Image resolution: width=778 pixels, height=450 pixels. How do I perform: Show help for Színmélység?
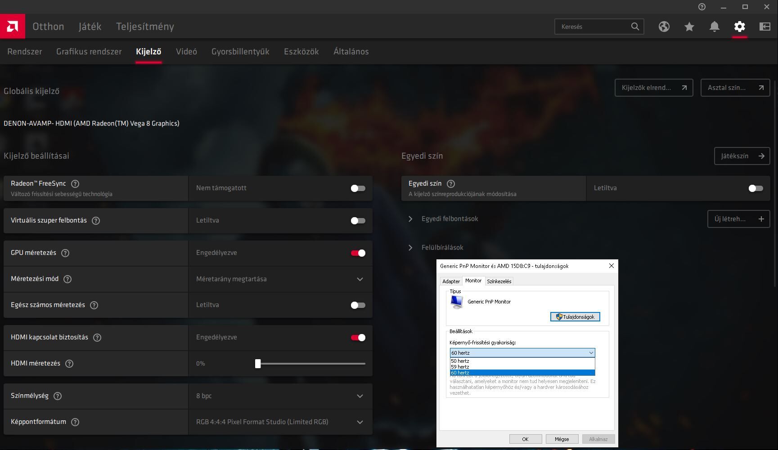pyautogui.click(x=58, y=396)
